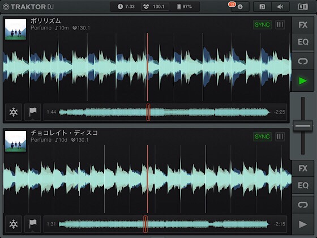Screen dimensions: 317x238
Task: Tap the clock time 7:33 indicator
Action: pos(126,7)
